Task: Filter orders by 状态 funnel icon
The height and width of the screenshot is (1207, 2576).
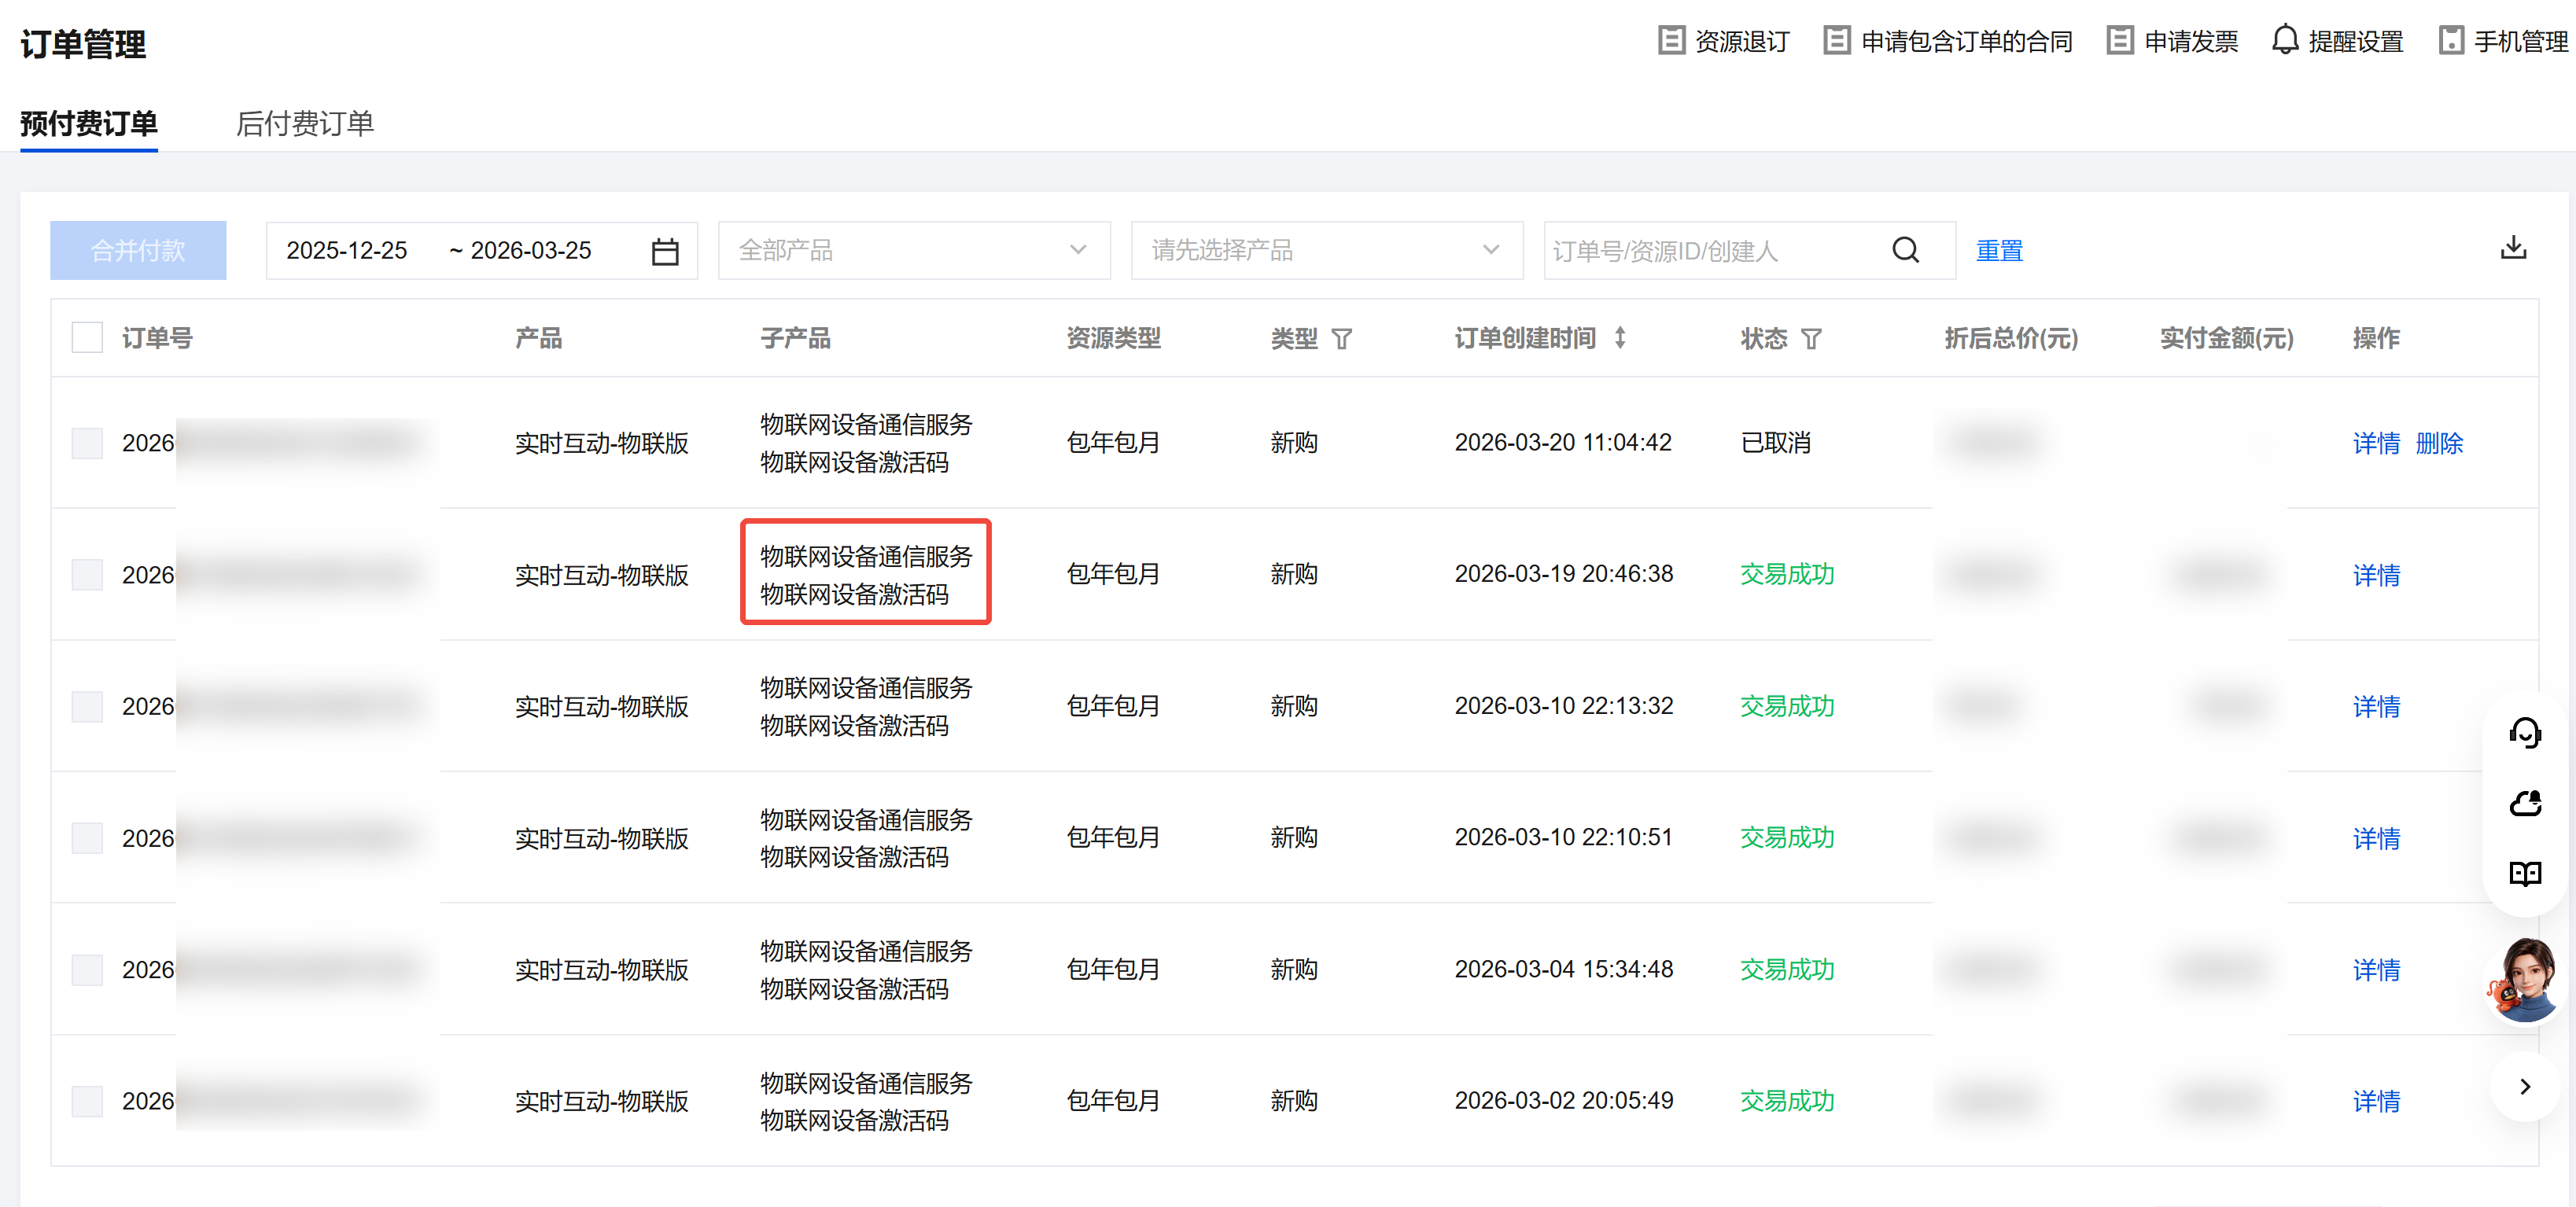Action: (x=1811, y=339)
